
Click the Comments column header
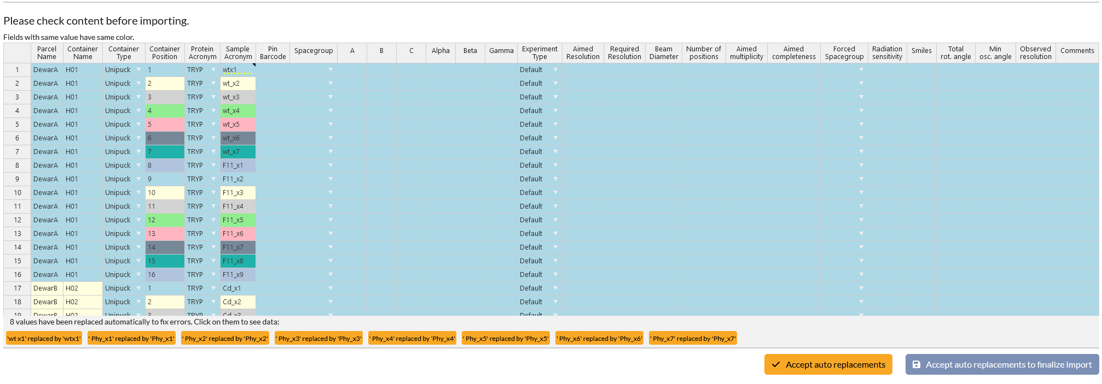[x=1076, y=51]
